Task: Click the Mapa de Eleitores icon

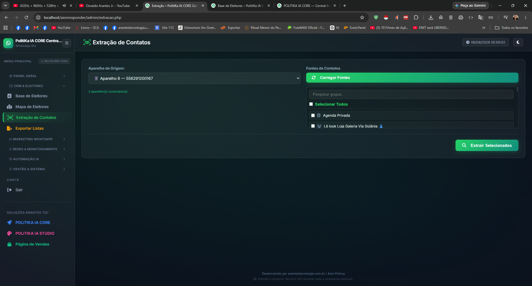Action: 9,107
